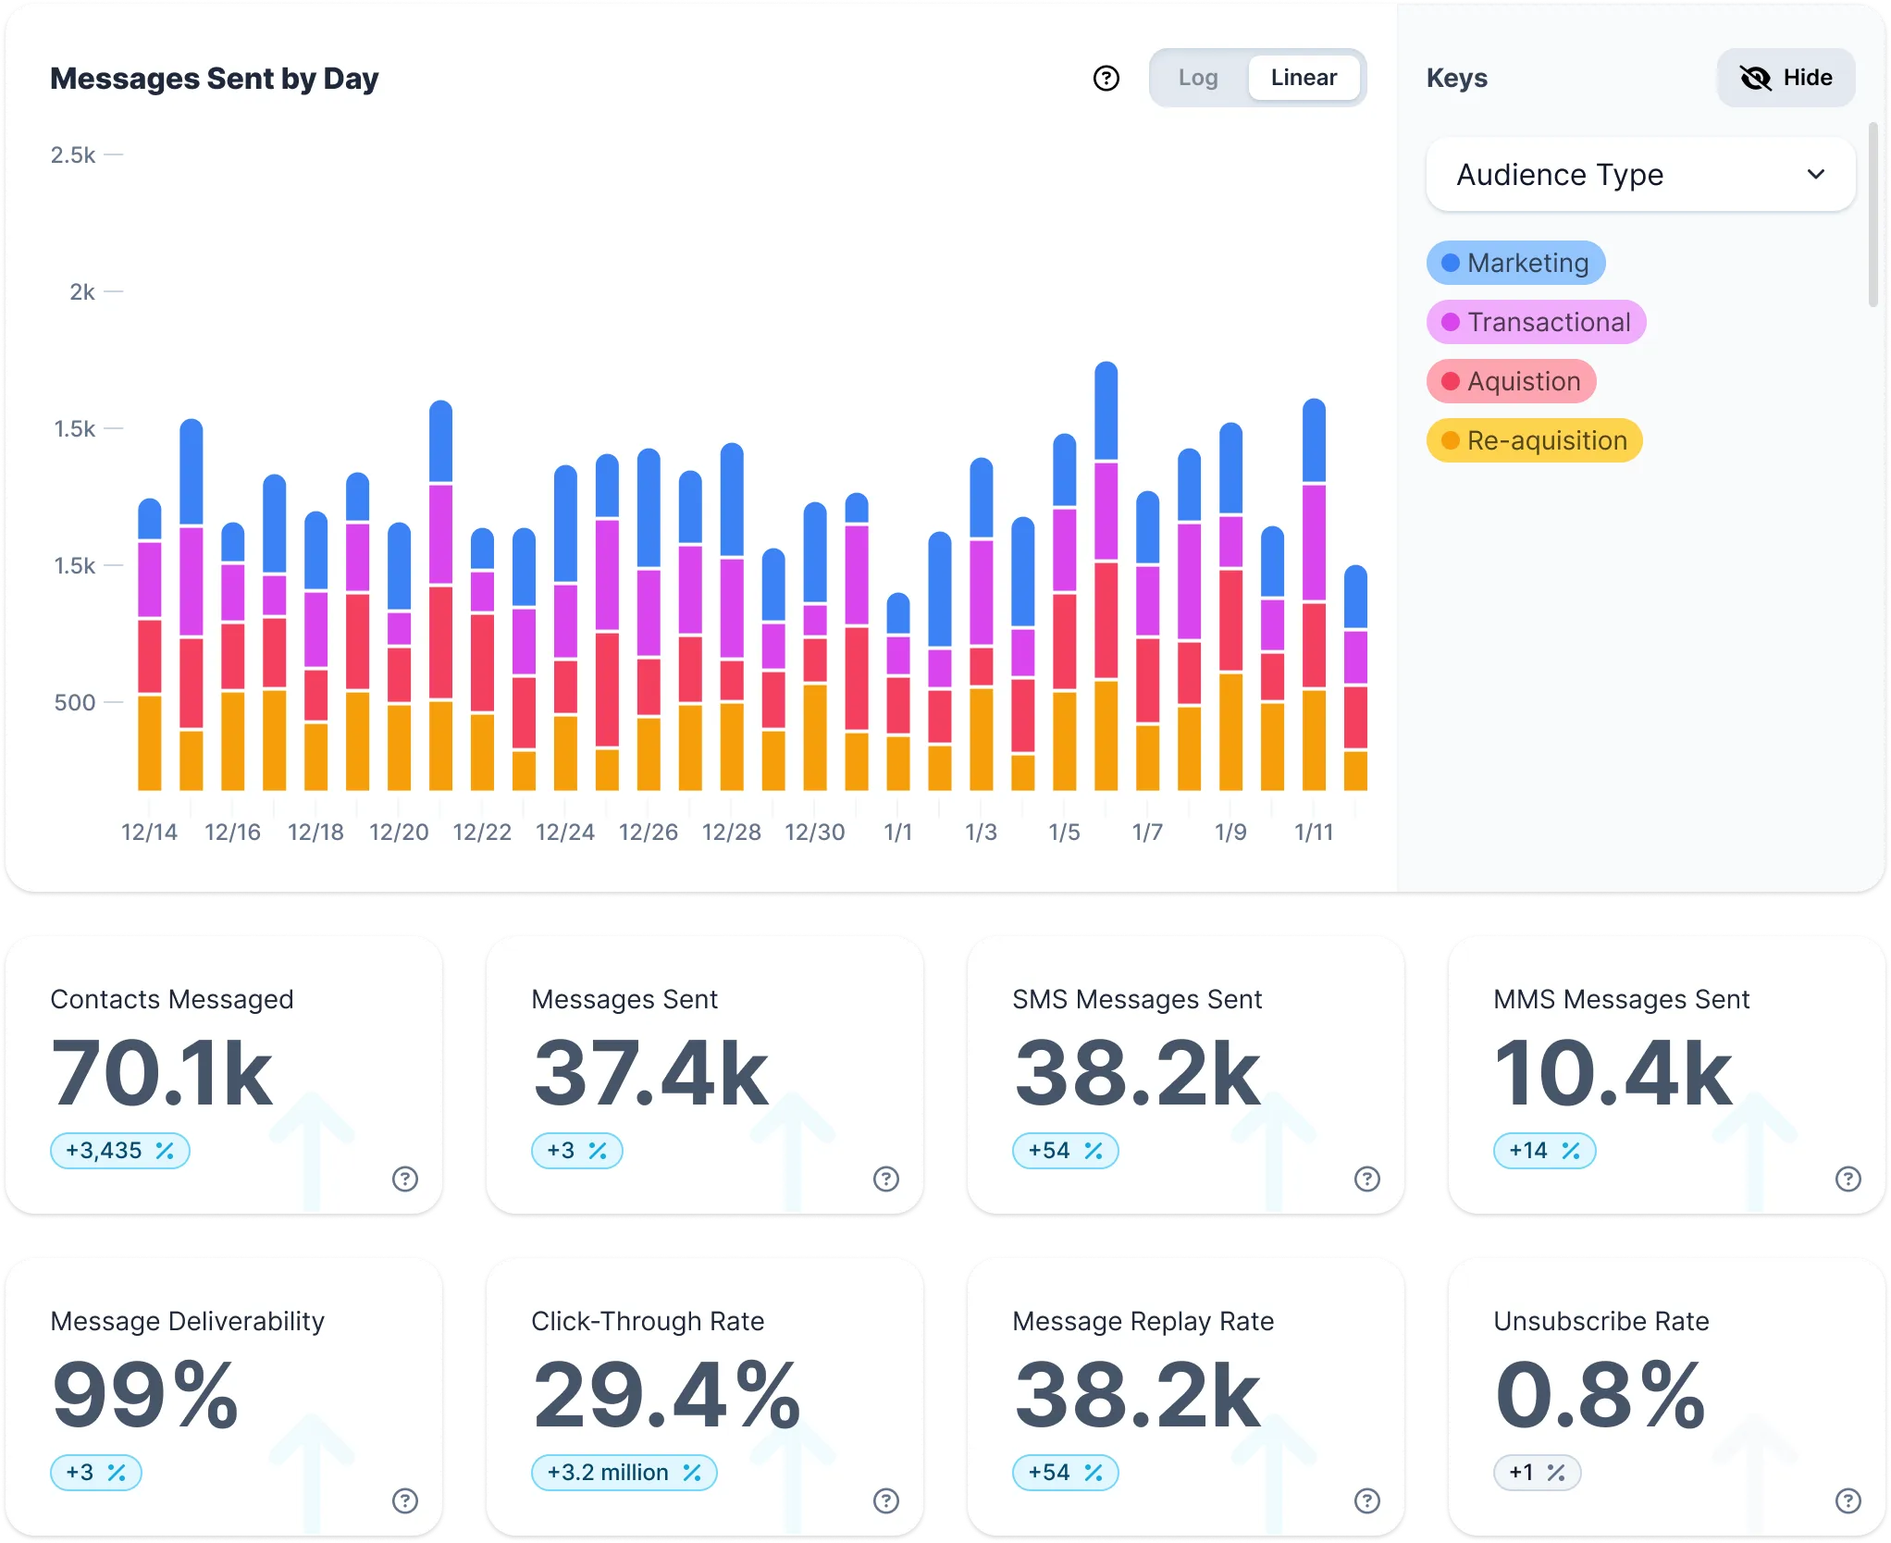Open the Audience Type dropdown
The image size is (1891, 1543).
[x=1639, y=175]
